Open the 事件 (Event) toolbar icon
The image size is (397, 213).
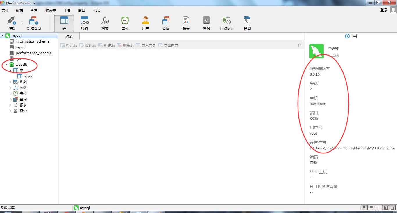tap(125, 23)
